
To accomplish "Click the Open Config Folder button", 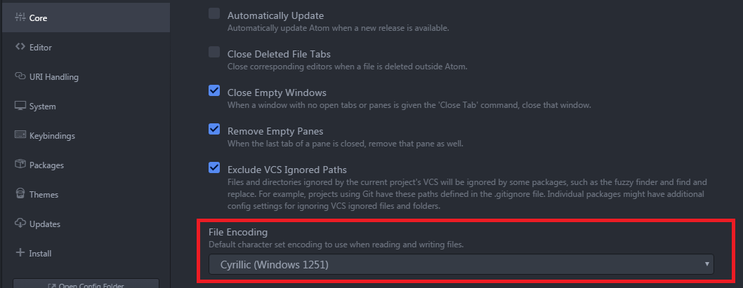I will [86, 285].
